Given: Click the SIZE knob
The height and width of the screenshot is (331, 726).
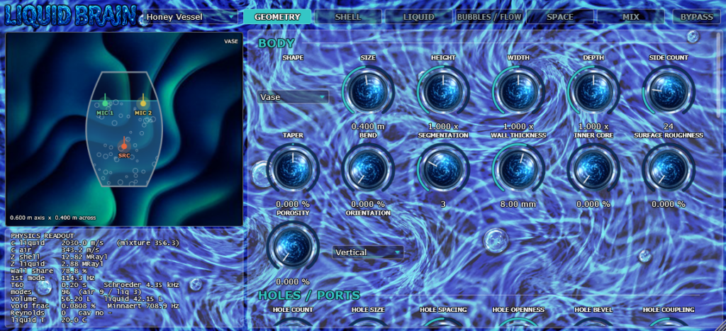Looking at the screenshot, I should click(368, 91).
